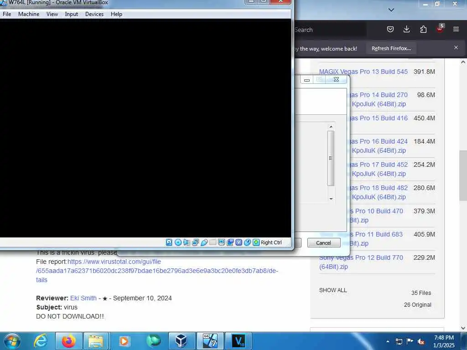Click the dialog list scrollbar down arrow
467x350 pixels.
click(331, 199)
